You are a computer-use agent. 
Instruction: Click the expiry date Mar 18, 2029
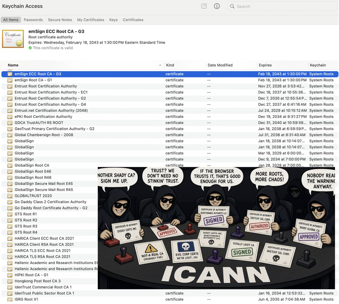(281, 153)
